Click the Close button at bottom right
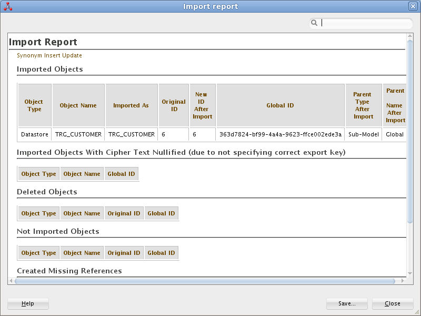The image size is (421, 316). (393, 303)
